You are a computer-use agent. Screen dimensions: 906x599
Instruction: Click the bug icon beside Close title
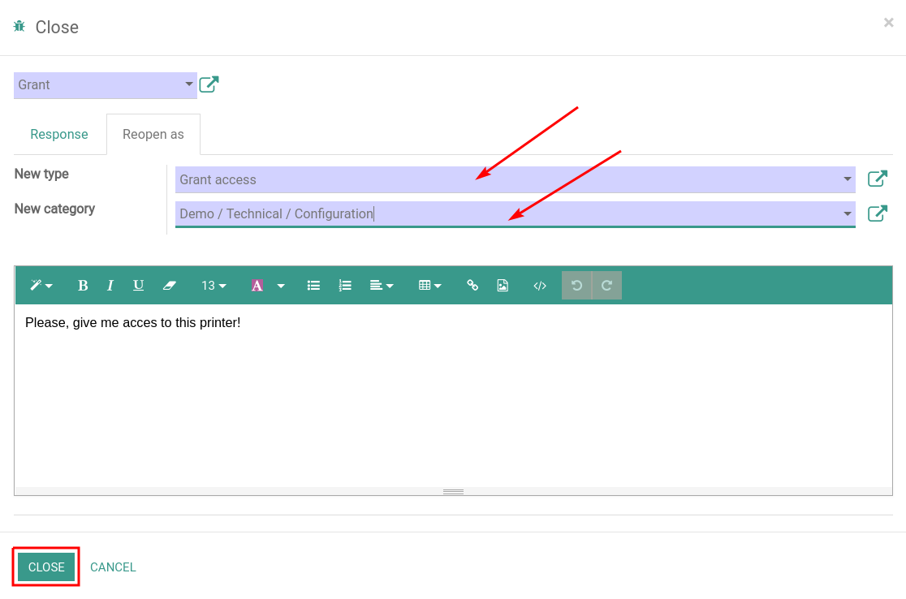pos(19,27)
